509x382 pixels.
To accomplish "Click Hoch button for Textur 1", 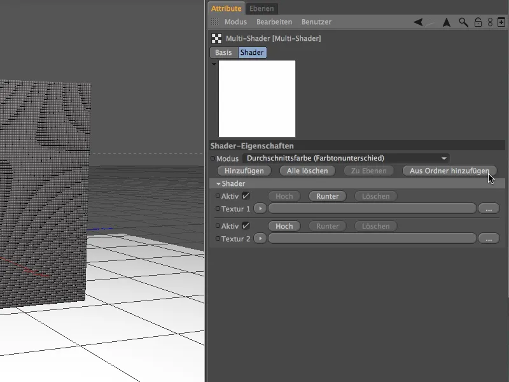I will coord(284,196).
